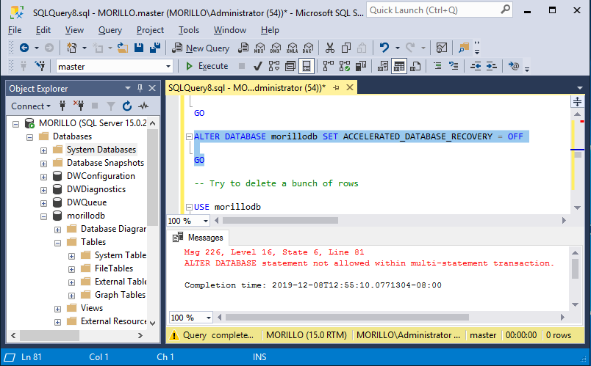The image size is (591, 366).
Task: Refresh the Object Explorer tree
Action: 127,106
